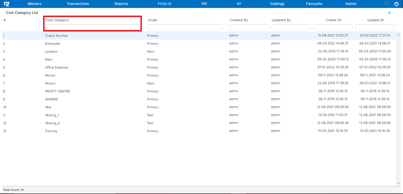Select the FY20-21 financial year menu
The height and width of the screenshot is (194, 403).
165,4
